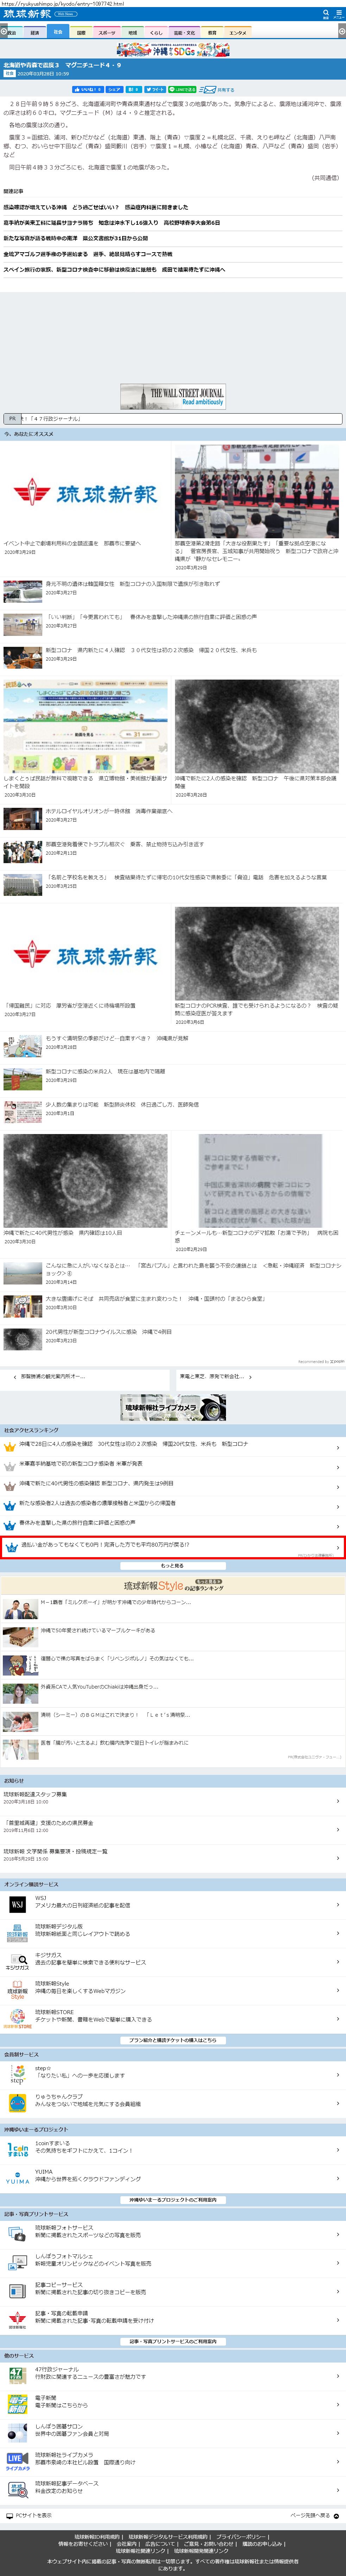
Task: Open WSJ service icon entry
Action: click(x=17, y=1904)
